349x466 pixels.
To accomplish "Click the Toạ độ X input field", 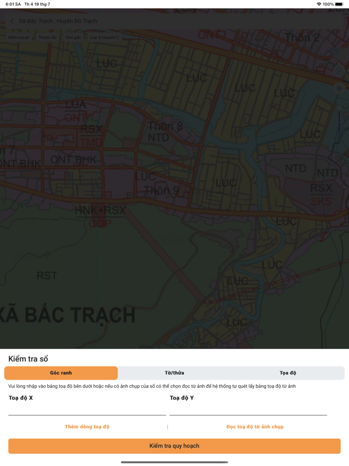I will pyautogui.click(x=87, y=409).
